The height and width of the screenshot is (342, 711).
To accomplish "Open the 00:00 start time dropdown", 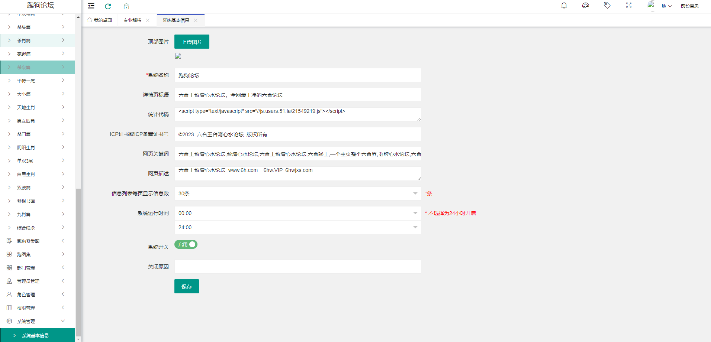I will point(297,213).
